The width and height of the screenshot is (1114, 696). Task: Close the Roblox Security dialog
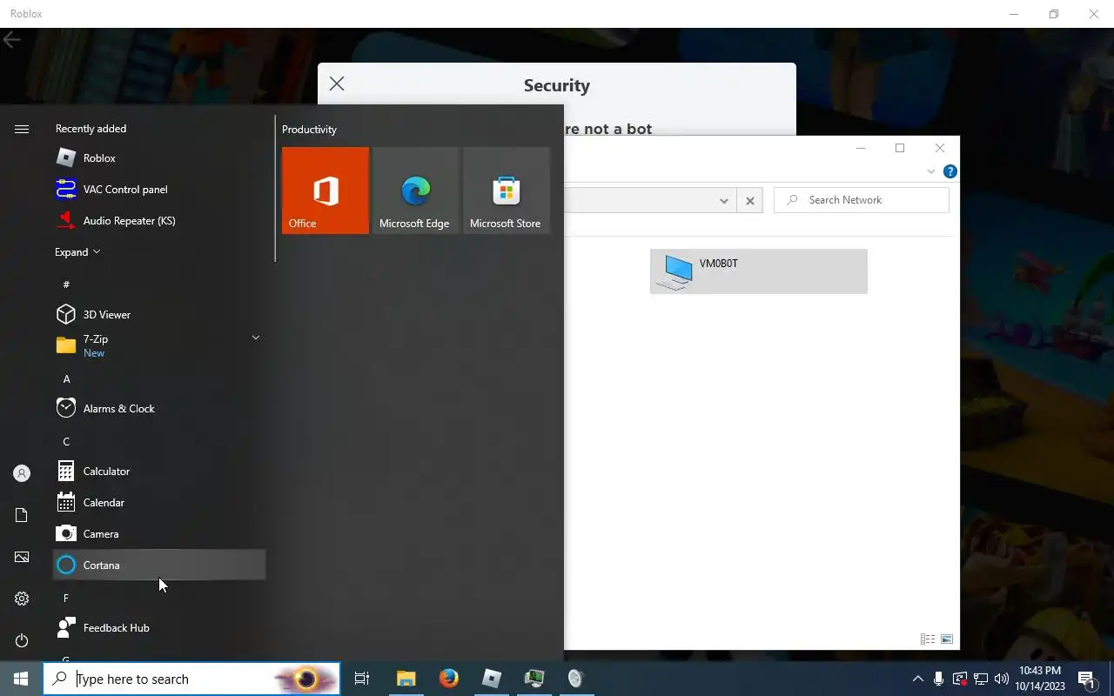pos(337,84)
